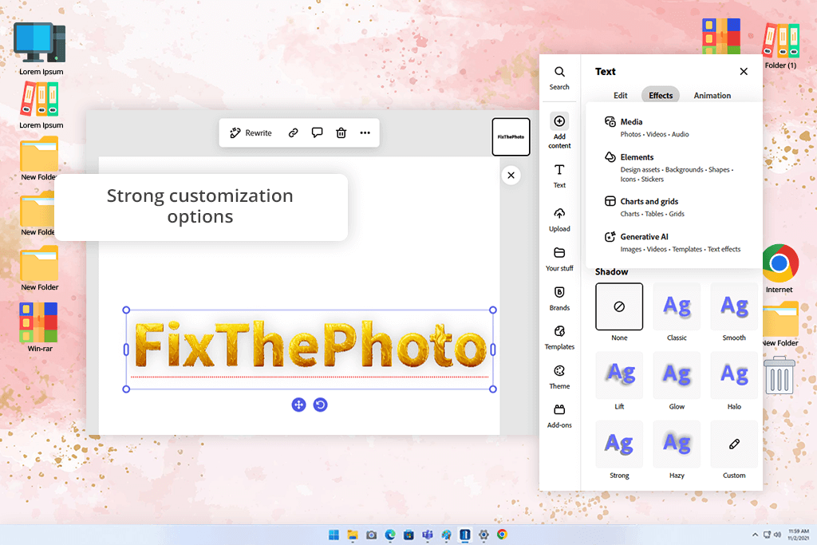Open Lorem Ipsum computer desktop icon
Viewport: 817px width, 545px height.
coord(41,49)
